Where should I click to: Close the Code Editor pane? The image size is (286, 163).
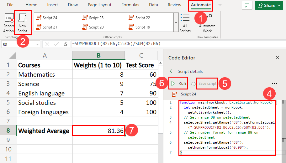[x=278, y=58]
